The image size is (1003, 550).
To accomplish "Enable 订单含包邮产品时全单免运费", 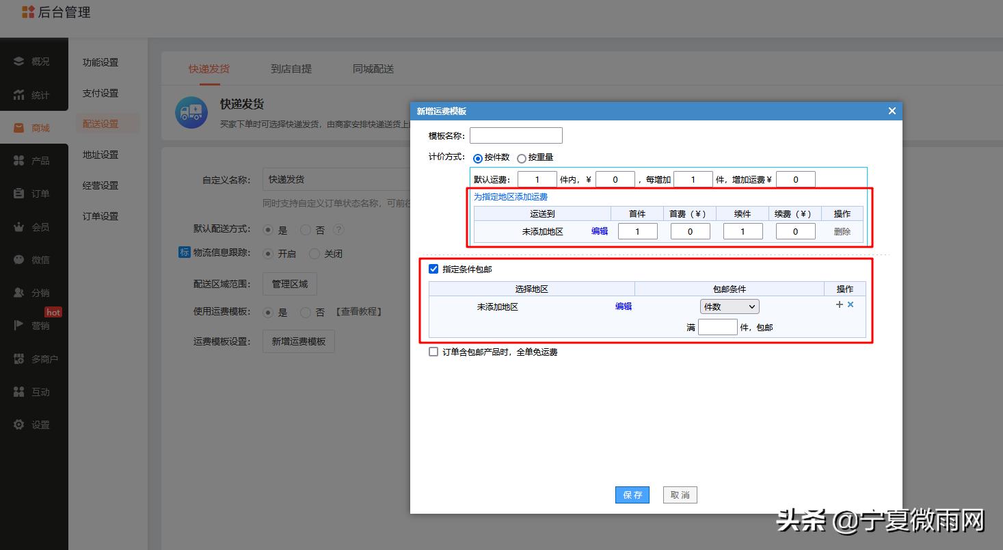I will click(433, 352).
